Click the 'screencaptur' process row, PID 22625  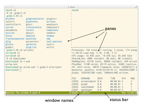point(102,81)
